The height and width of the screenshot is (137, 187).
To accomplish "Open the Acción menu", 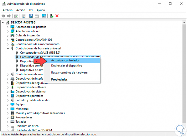I will coord(21,10).
